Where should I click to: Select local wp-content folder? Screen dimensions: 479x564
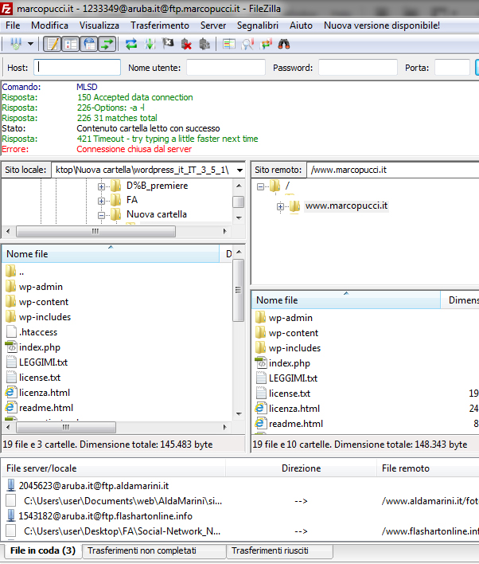point(44,302)
